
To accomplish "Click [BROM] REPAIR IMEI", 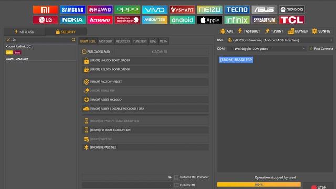I will coord(145,148).
